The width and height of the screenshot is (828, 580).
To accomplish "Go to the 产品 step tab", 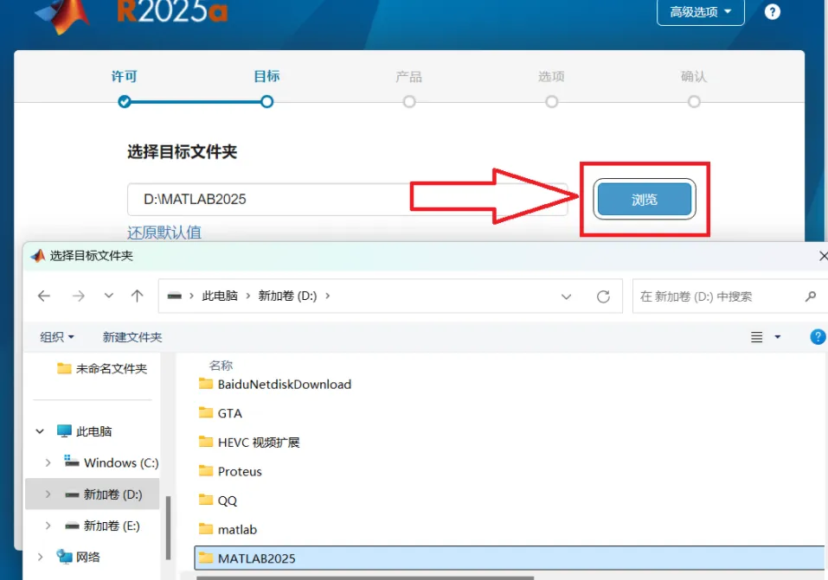I will coord(409,77).
